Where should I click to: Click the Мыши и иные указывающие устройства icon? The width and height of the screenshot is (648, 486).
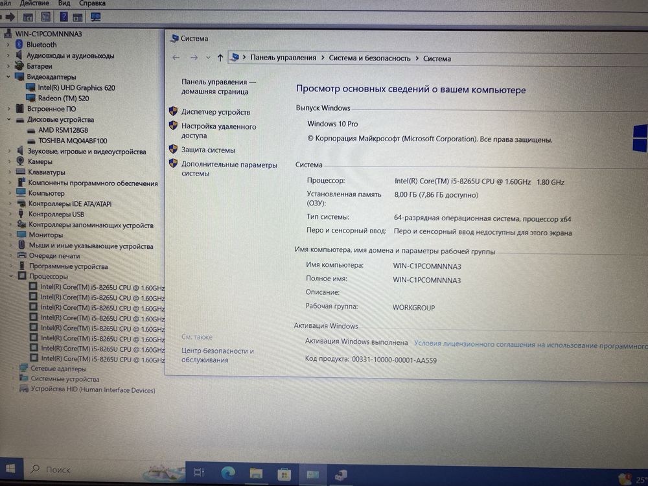coord(21,245)
